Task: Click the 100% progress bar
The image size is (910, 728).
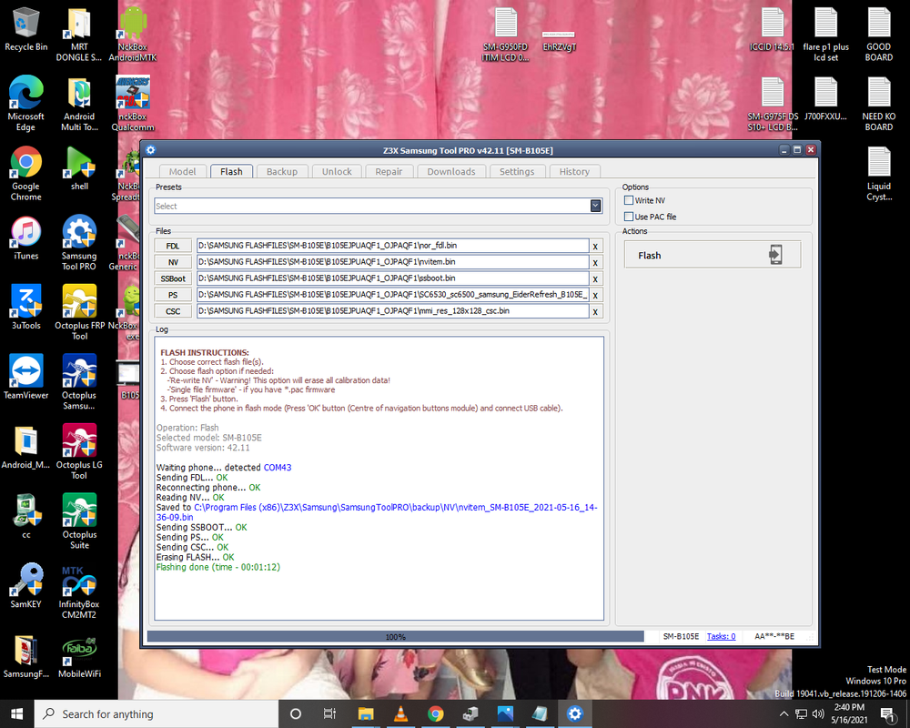Action: coord(395,636)
